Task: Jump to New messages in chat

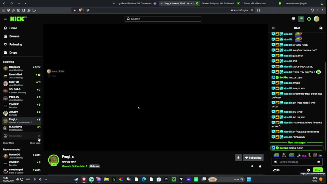Action: point(297,143)
